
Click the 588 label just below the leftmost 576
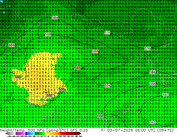click(95, 51)
